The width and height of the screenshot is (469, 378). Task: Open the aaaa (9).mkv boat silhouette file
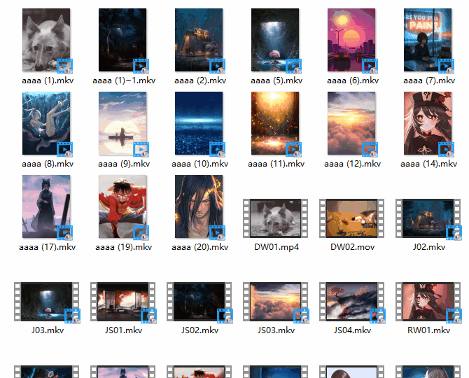pos(123,124)
